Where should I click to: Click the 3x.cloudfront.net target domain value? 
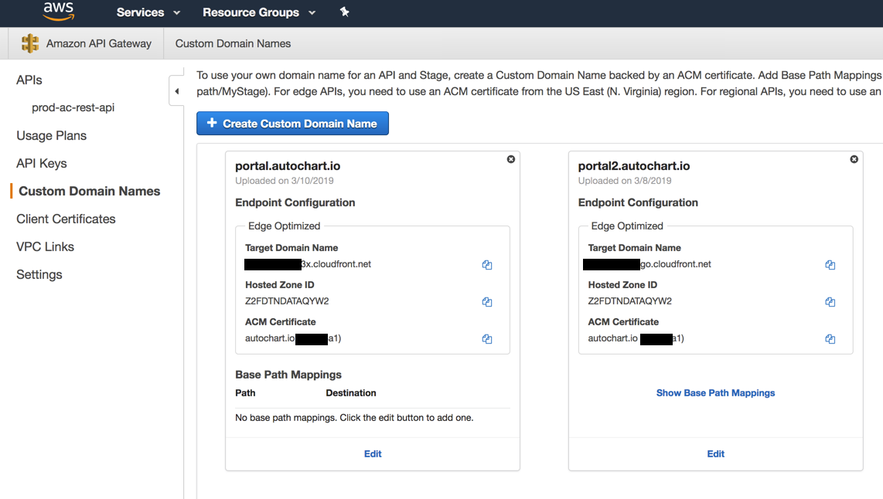336,264
